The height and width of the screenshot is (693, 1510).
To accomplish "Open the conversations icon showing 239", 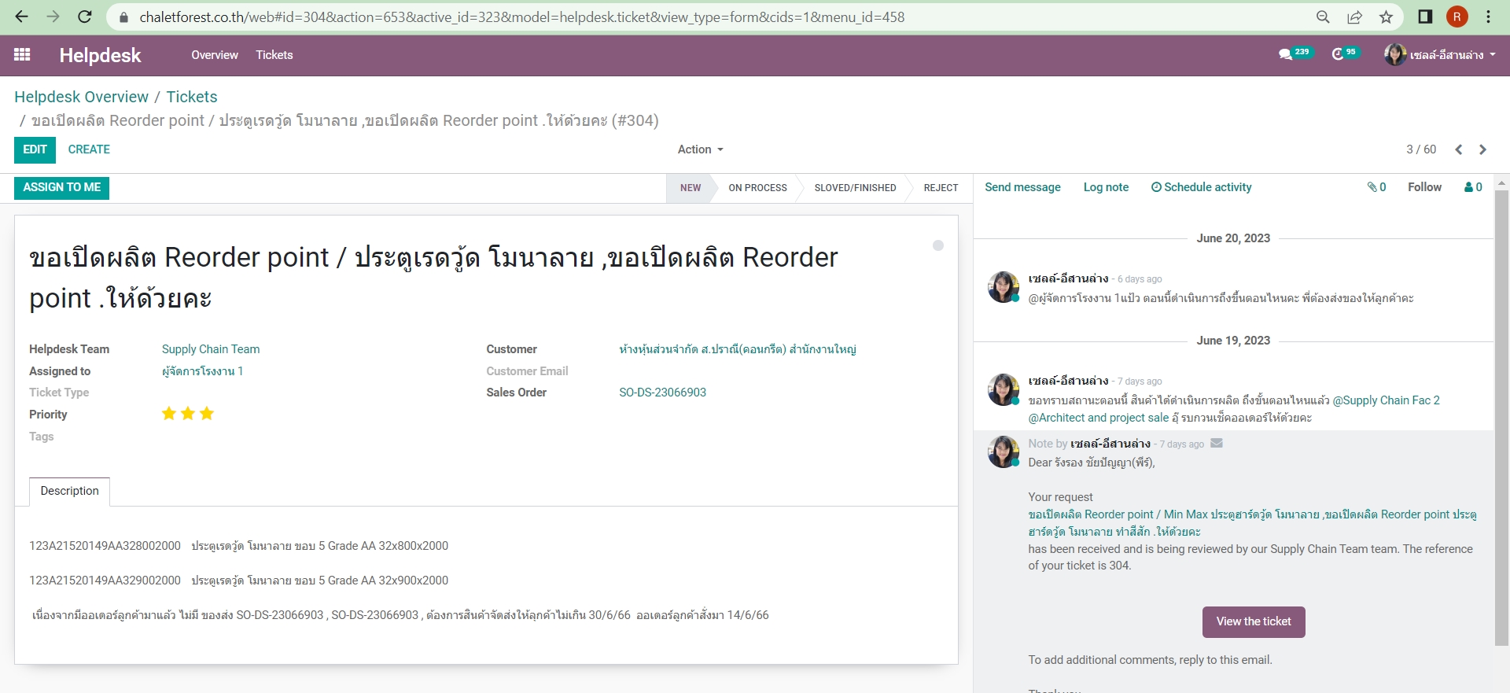I will point(1286,54).
